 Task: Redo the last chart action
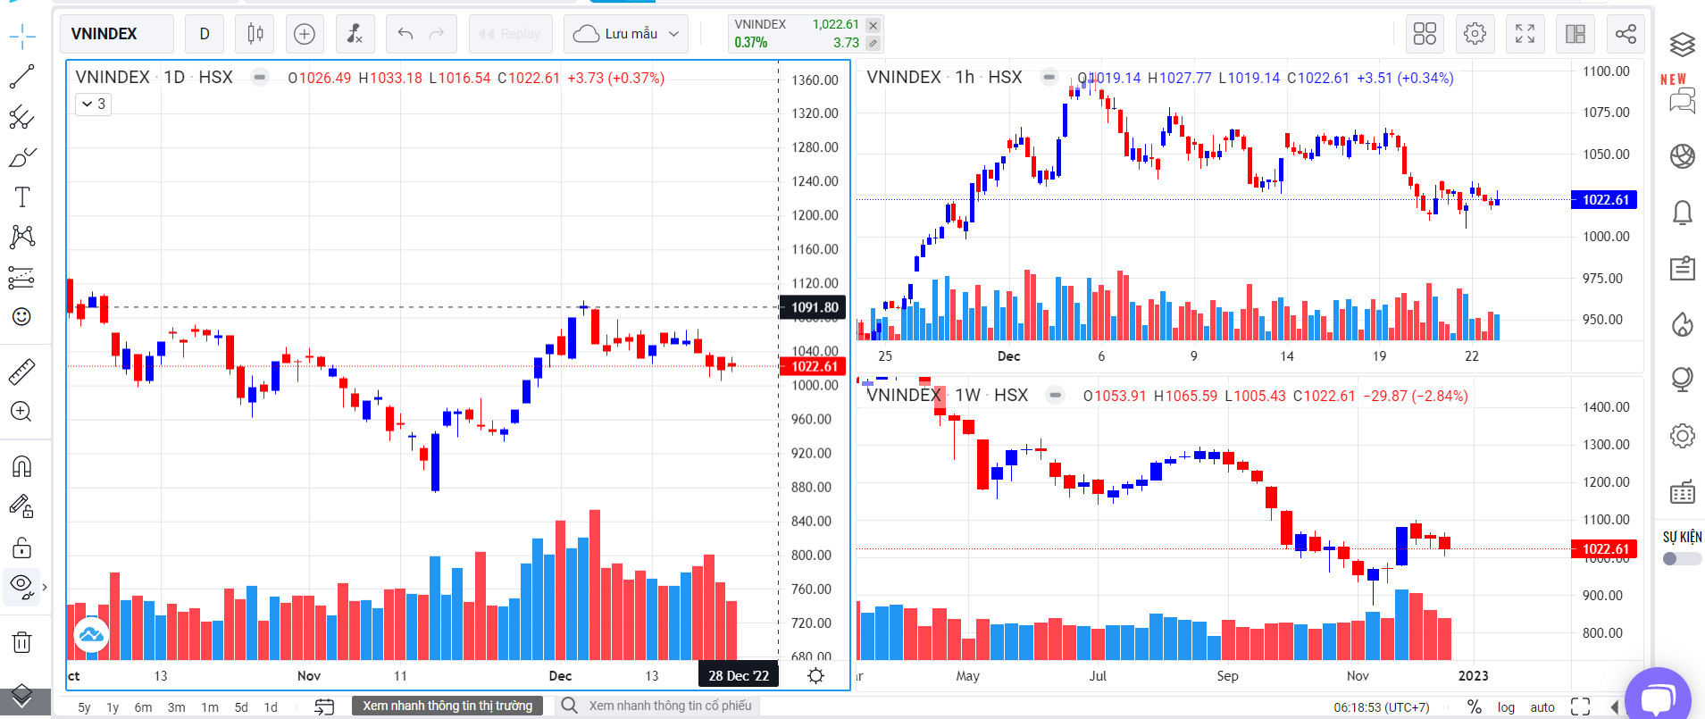(437, 34)
